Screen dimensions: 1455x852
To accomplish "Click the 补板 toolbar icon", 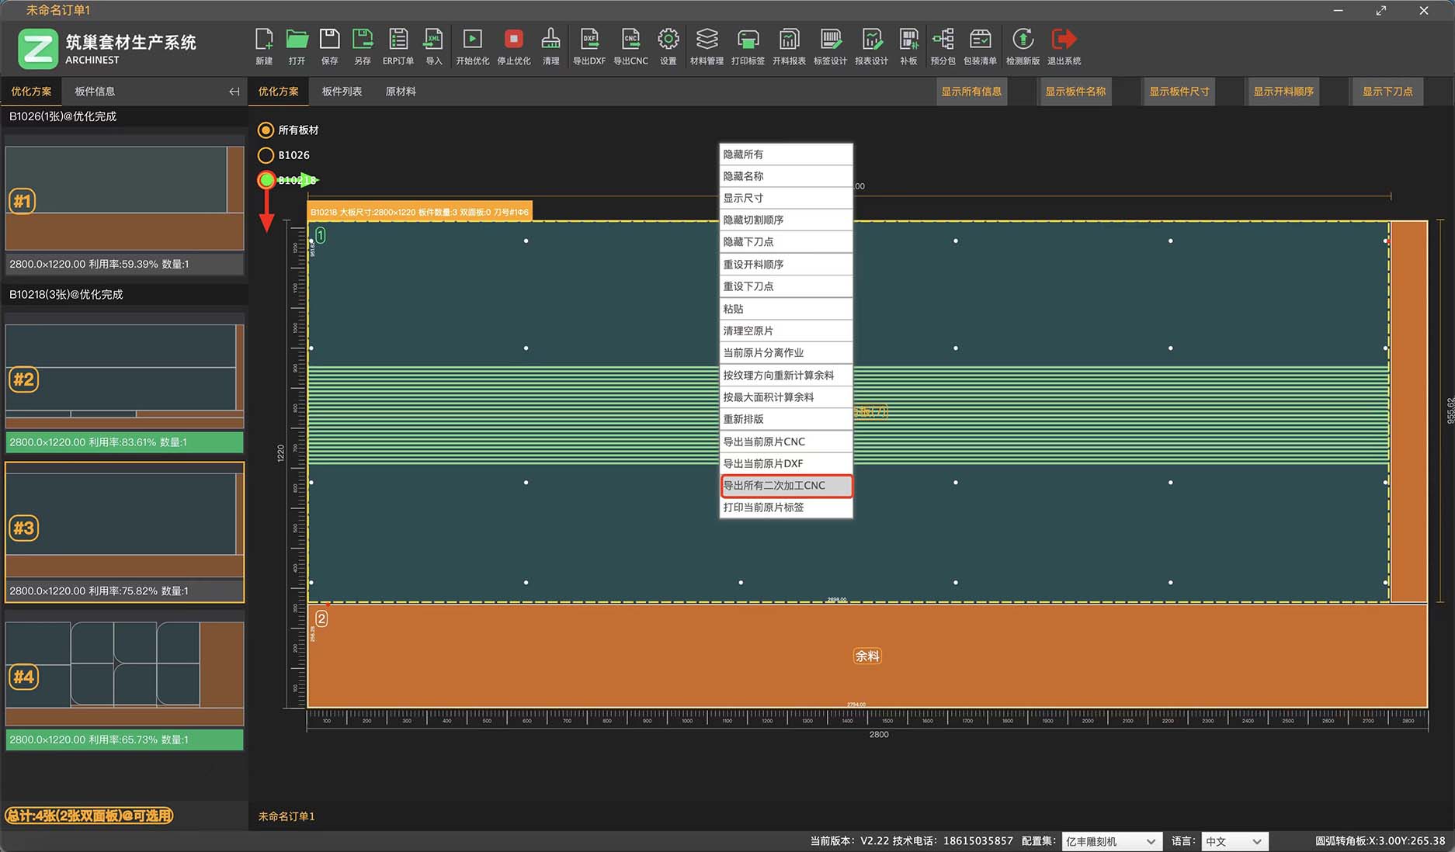I will [908, 46].
